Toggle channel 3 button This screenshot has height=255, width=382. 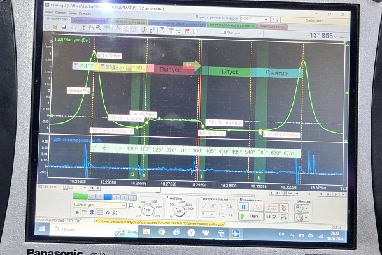pos(99,197)
